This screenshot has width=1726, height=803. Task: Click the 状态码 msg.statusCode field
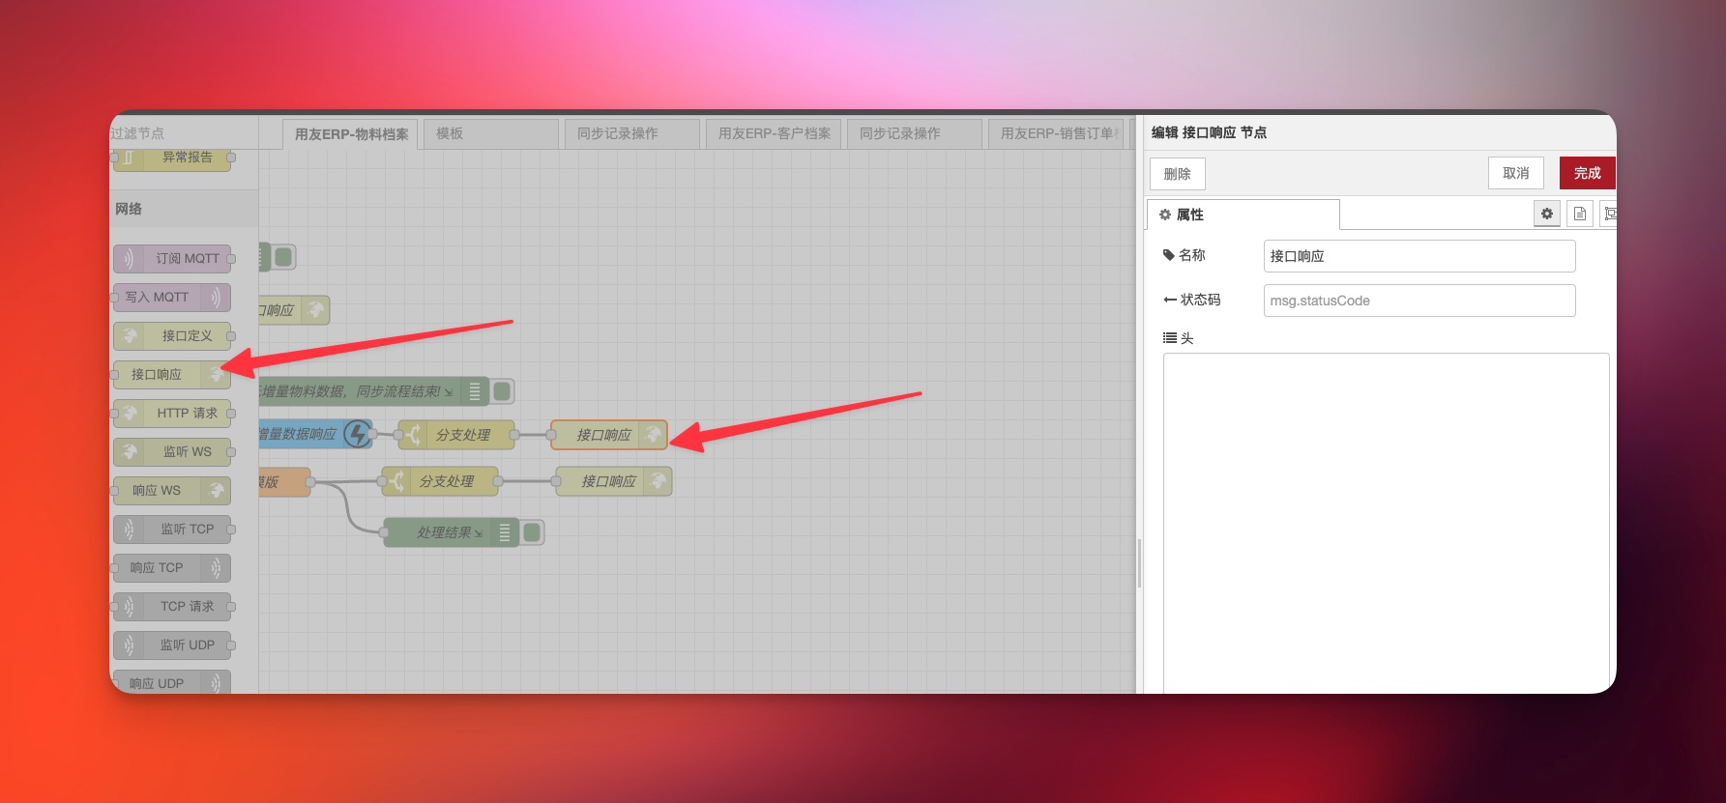click(x=1419, y=301)
